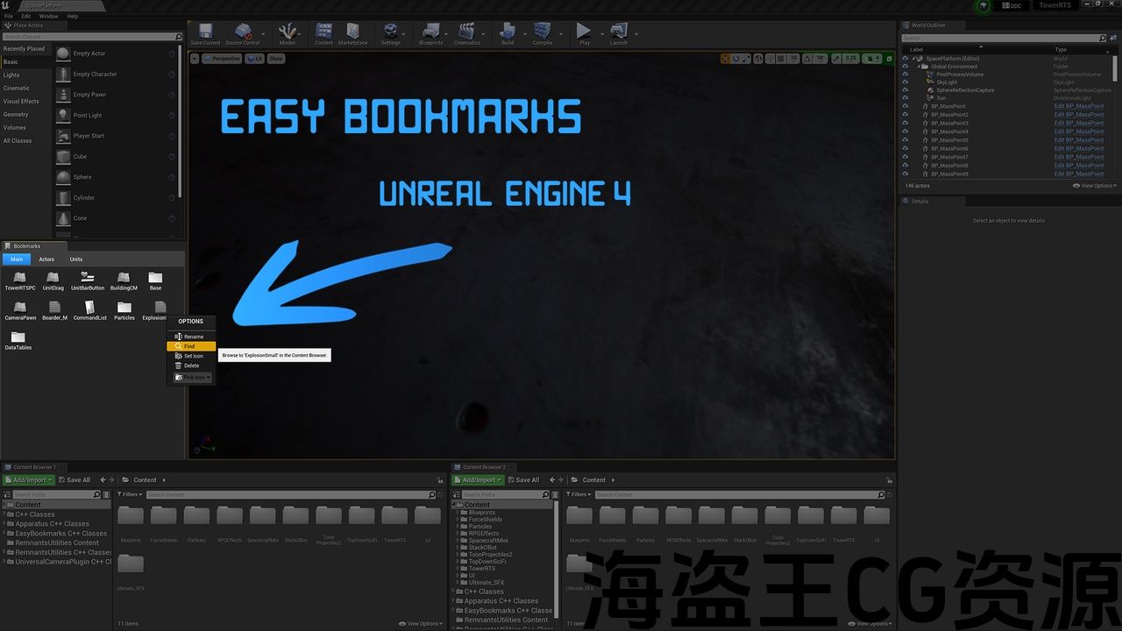
Task: Open the editor Settings toolbar icon
Action: click(x=390, y=33)
